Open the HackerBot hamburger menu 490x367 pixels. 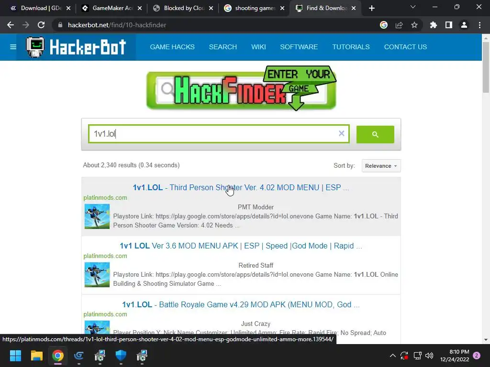(13, 47)
